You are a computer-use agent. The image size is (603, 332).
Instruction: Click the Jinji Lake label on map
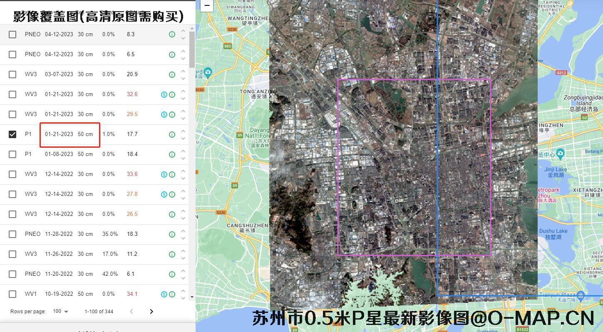tap(555, 172)
